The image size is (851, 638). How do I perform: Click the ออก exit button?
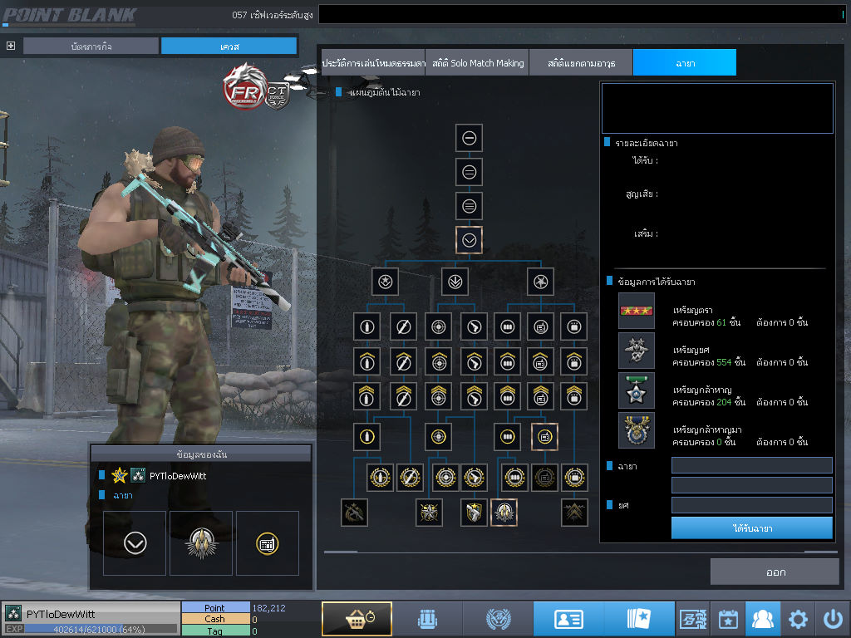point(775,572)
